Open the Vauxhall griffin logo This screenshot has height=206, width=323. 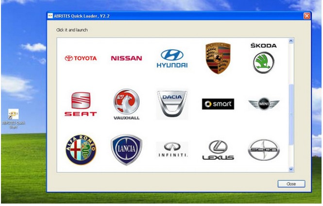tap(126, 104)
